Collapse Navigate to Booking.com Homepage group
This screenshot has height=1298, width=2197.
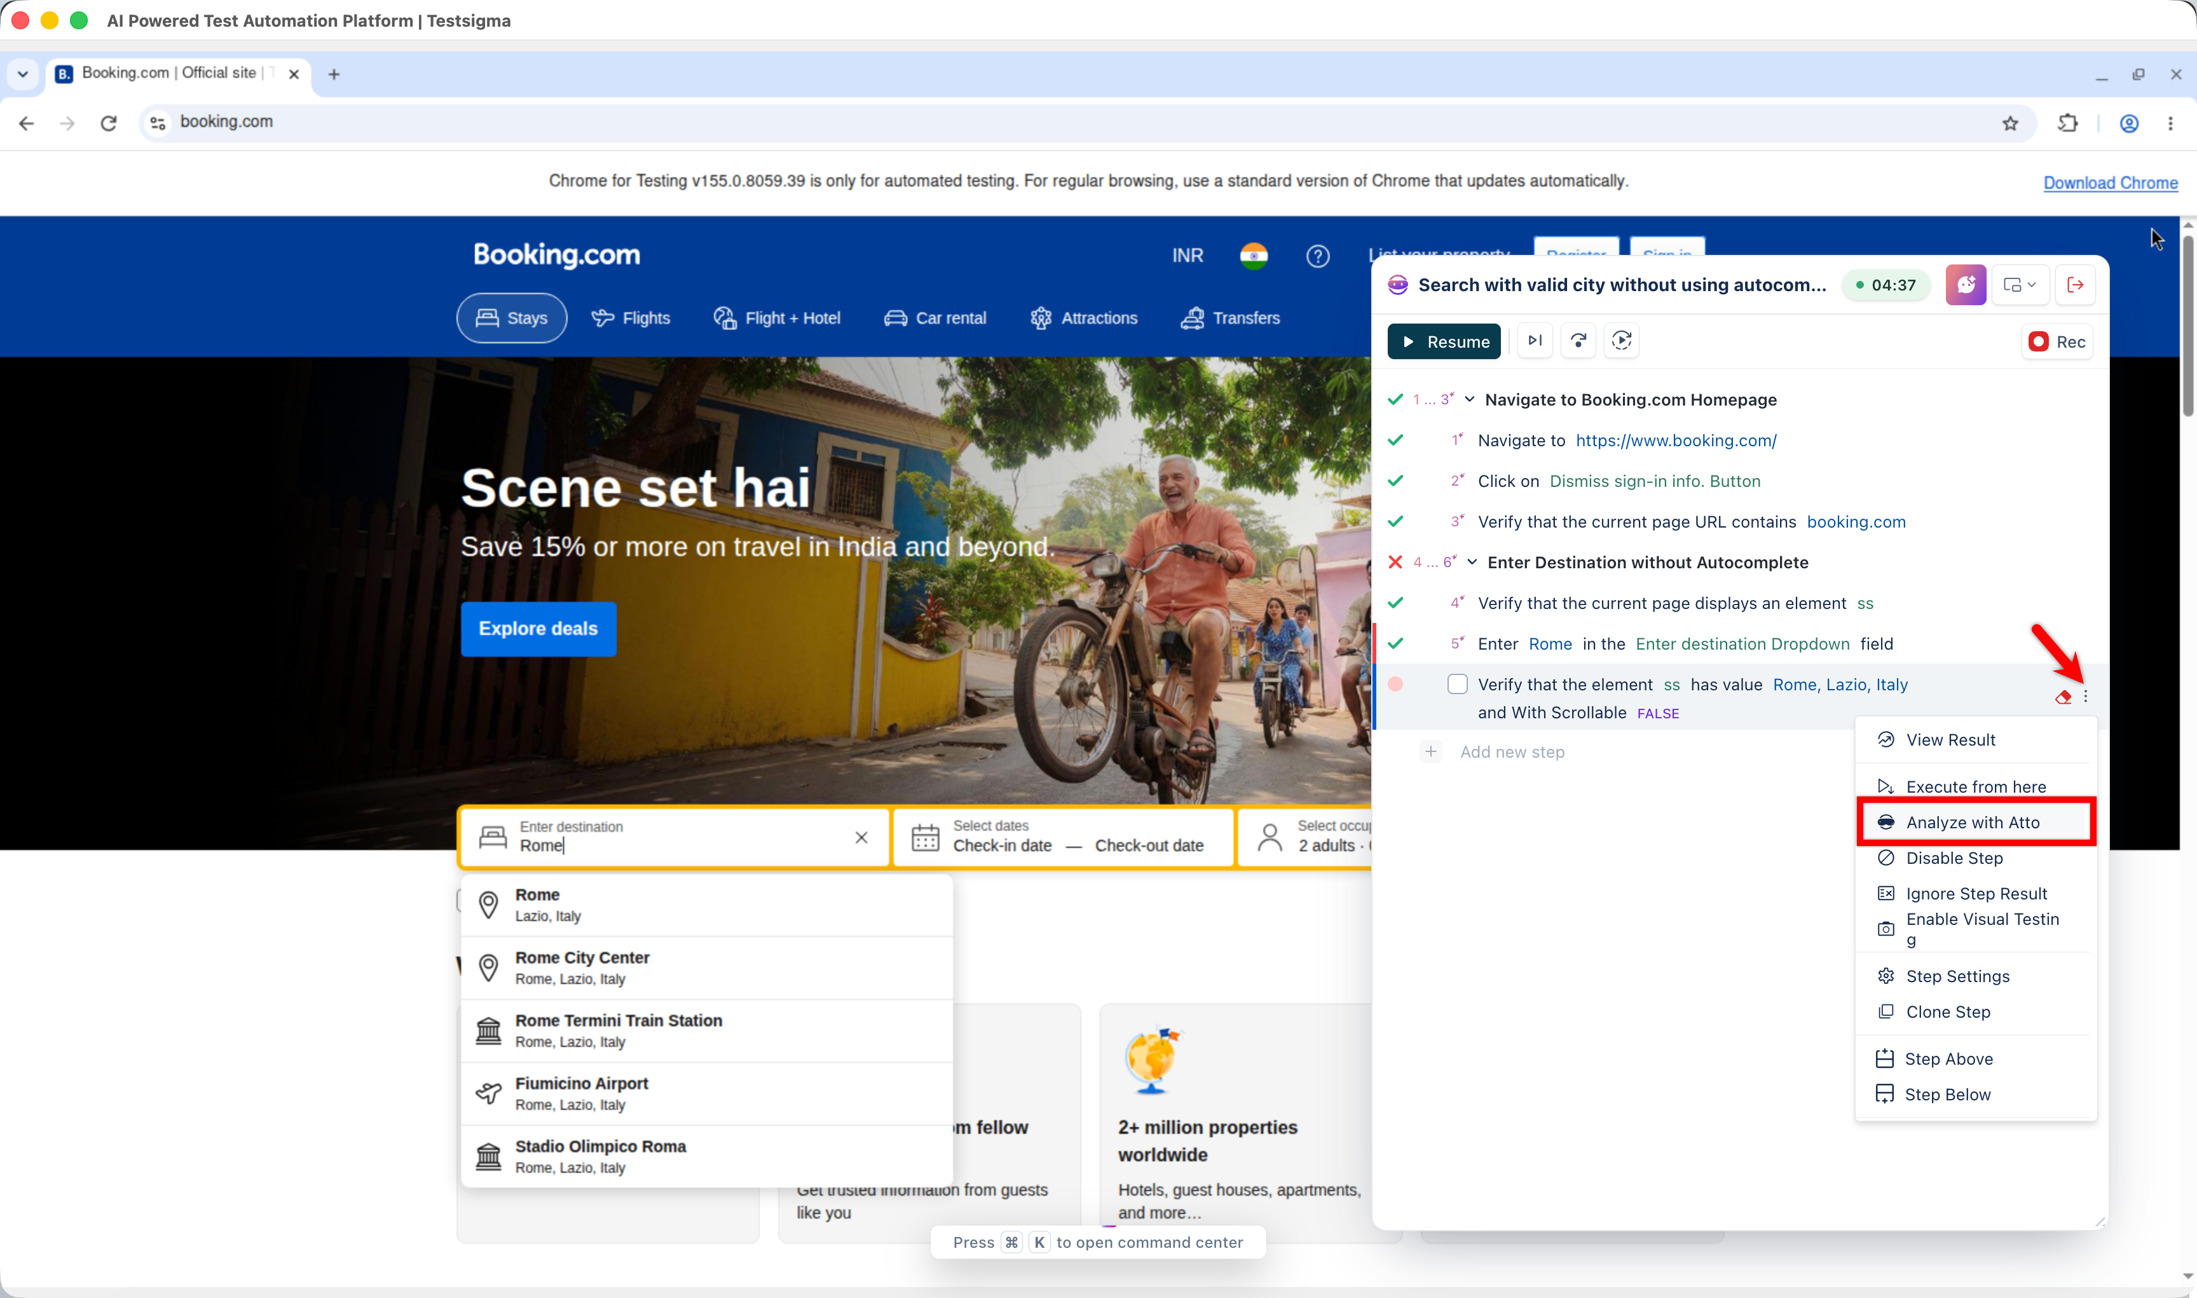click(x=1470, y=400)
